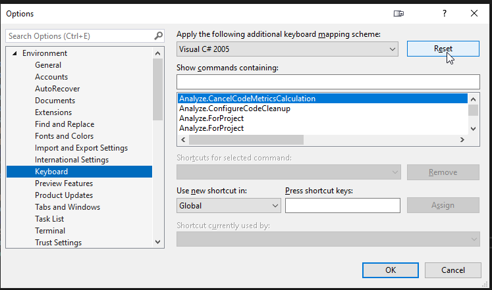Open the Tabs and Windows options page
This screenshot has height=290, width=492.
coord(67,207)
